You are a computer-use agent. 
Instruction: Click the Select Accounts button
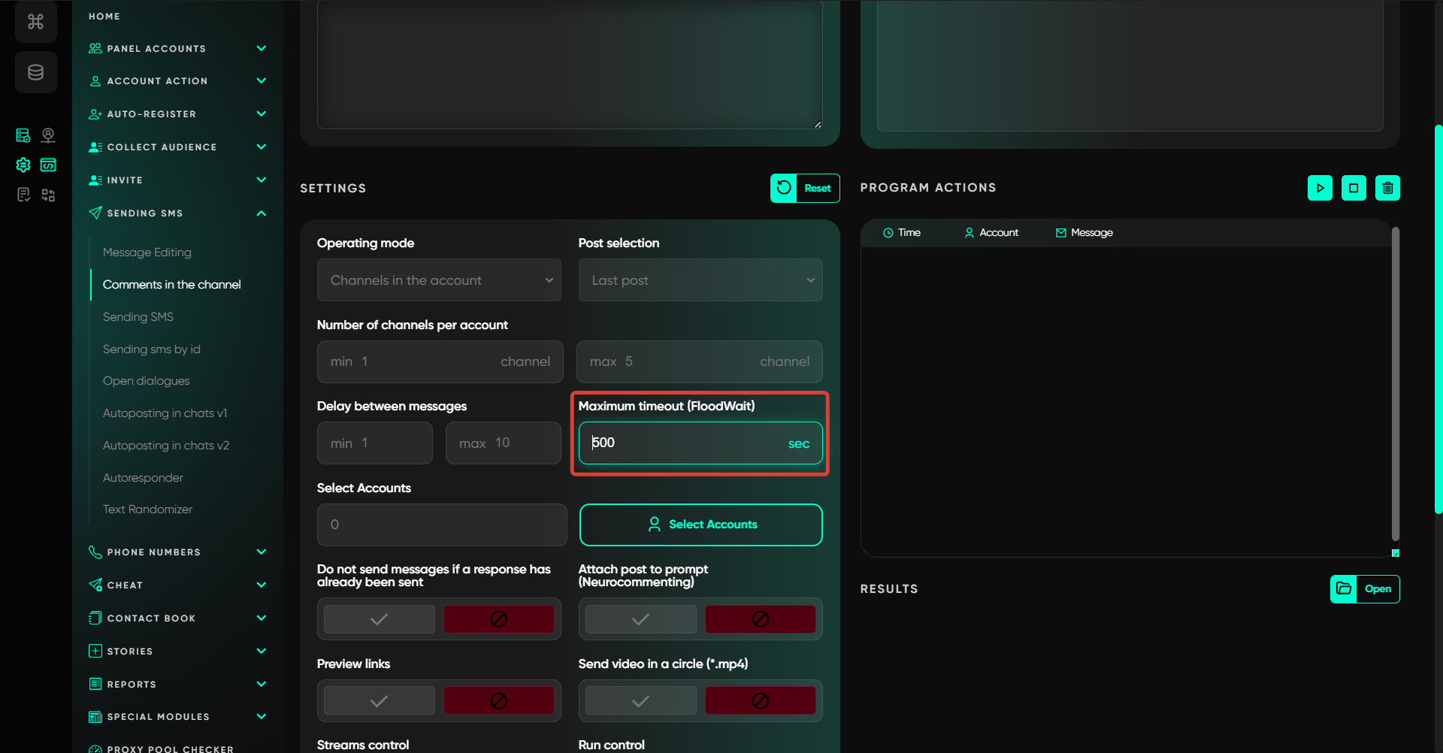click(x=700, y=525)
